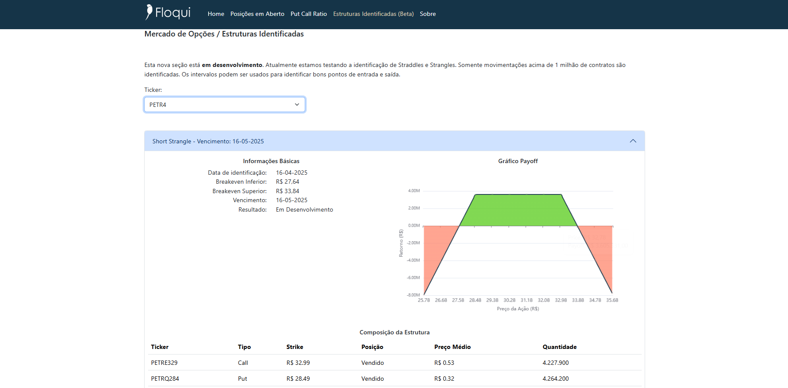The width and height of the screenshot is (788, 388).
Task: Click the y-axis label 4.00M
Action: pos(414,191)
